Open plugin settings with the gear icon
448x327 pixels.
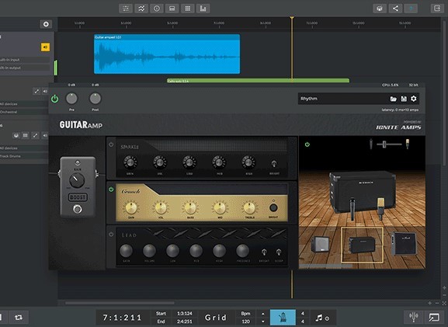(x=413, y=99)
